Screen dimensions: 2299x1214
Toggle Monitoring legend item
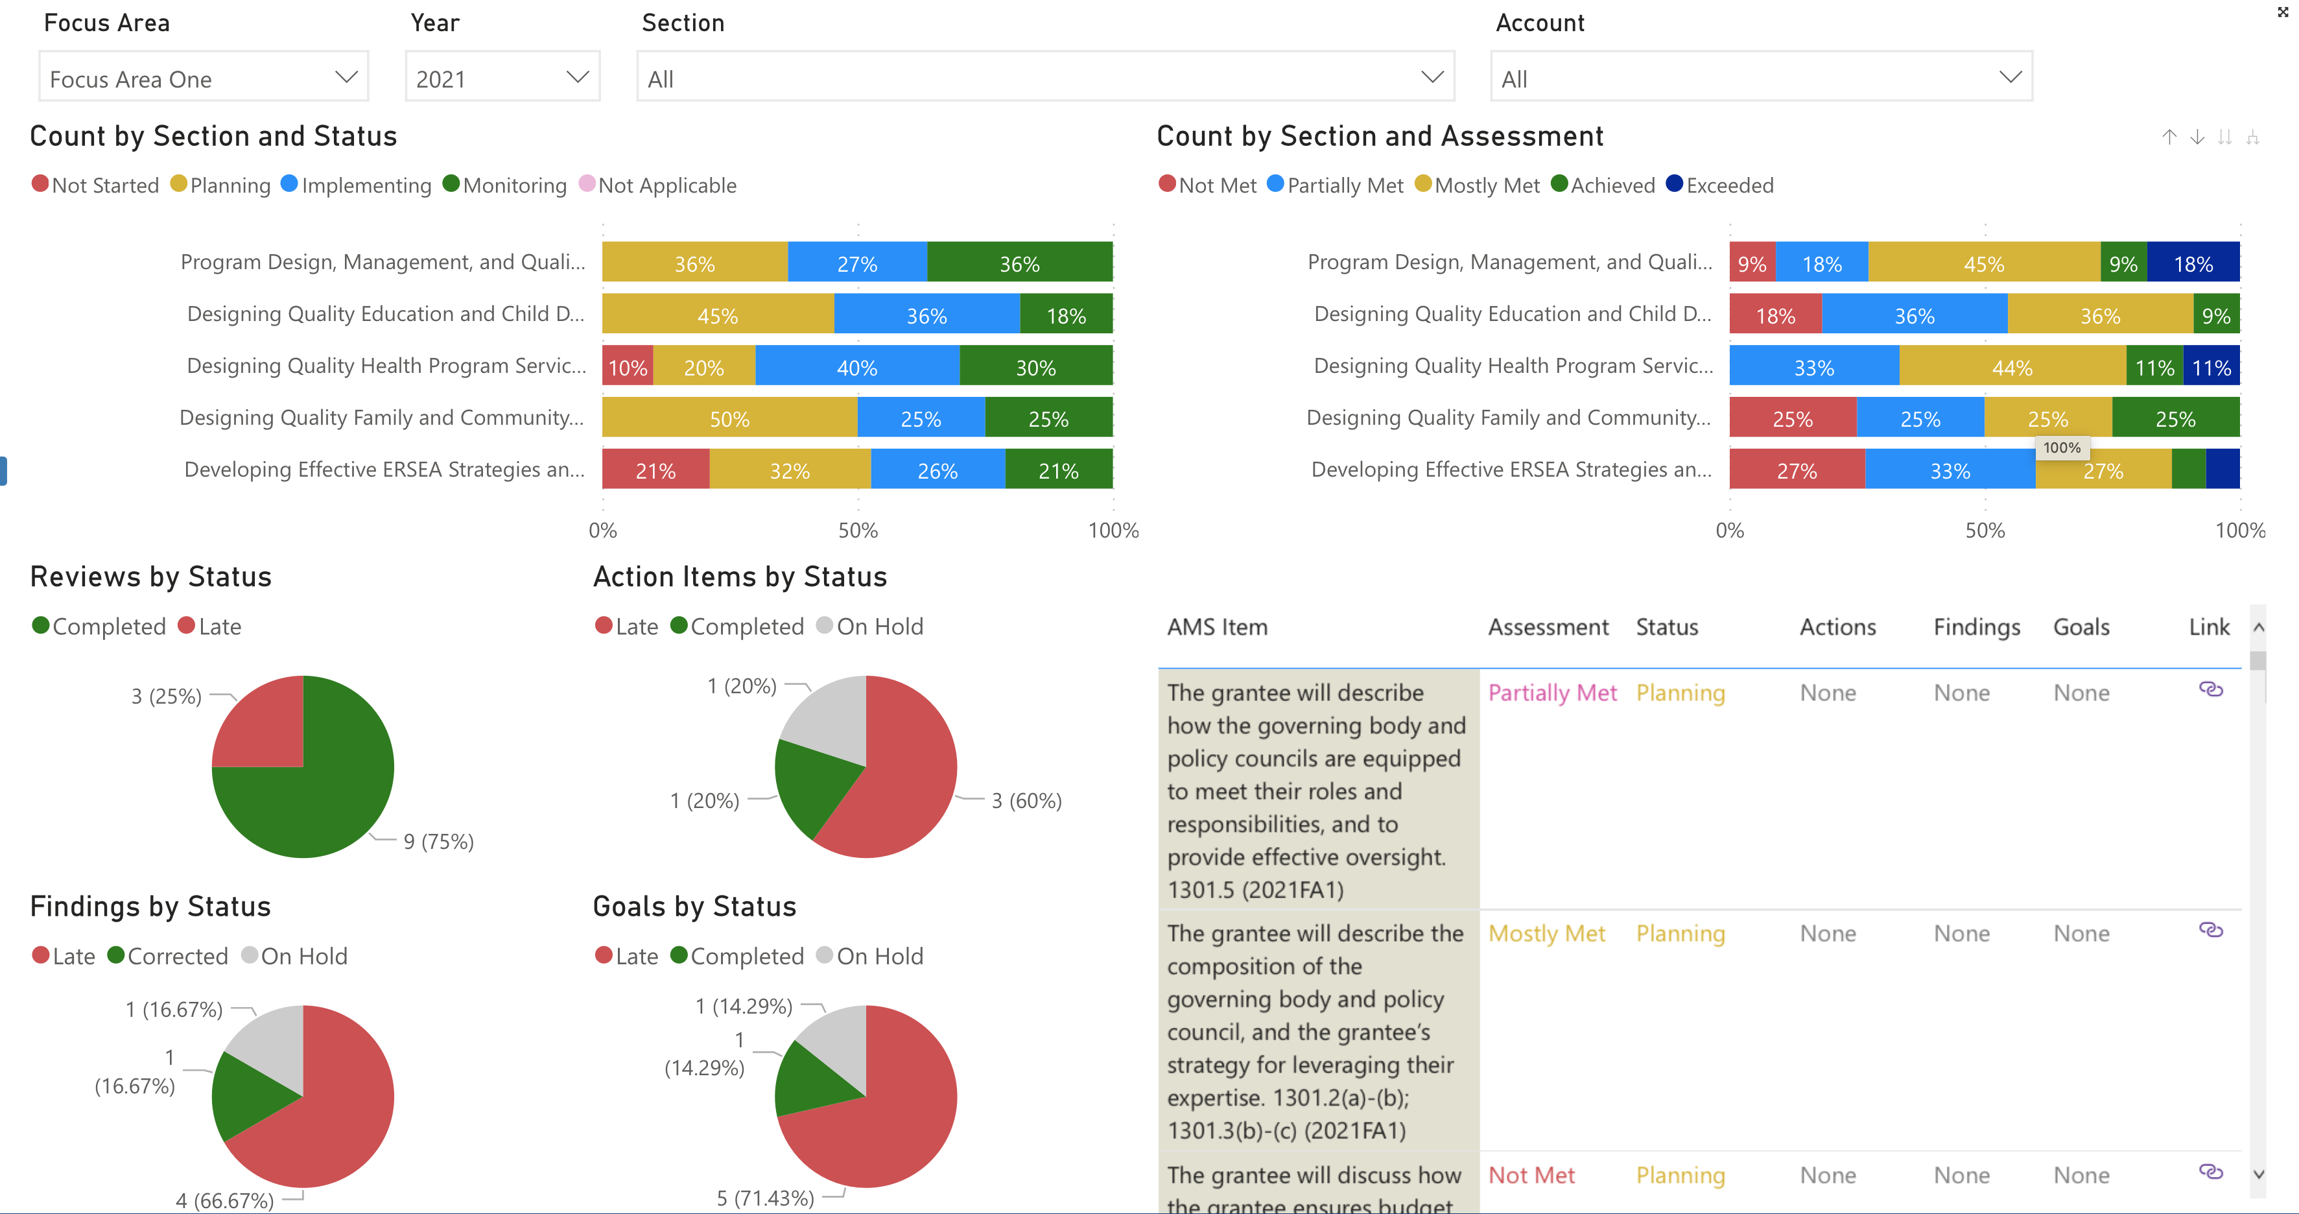click(x=505, y=185)
